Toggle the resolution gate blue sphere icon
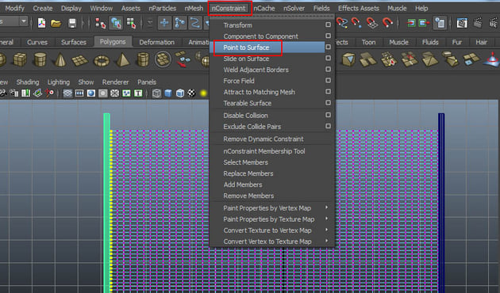The image size is (500, 293). 91,93
